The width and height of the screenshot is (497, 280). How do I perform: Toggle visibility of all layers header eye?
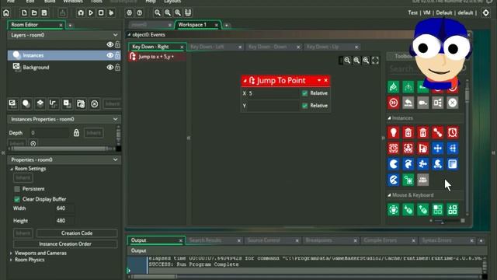point(110,44)
